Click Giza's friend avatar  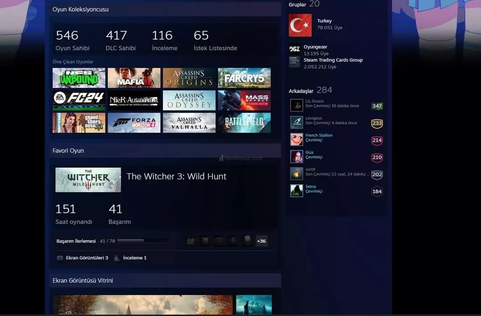coord(297,156)
